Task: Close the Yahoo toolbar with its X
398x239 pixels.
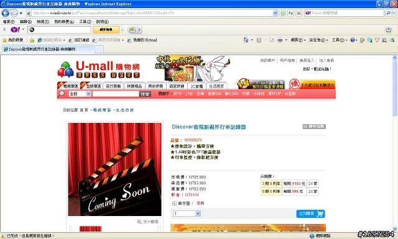Action: (4, 30)
